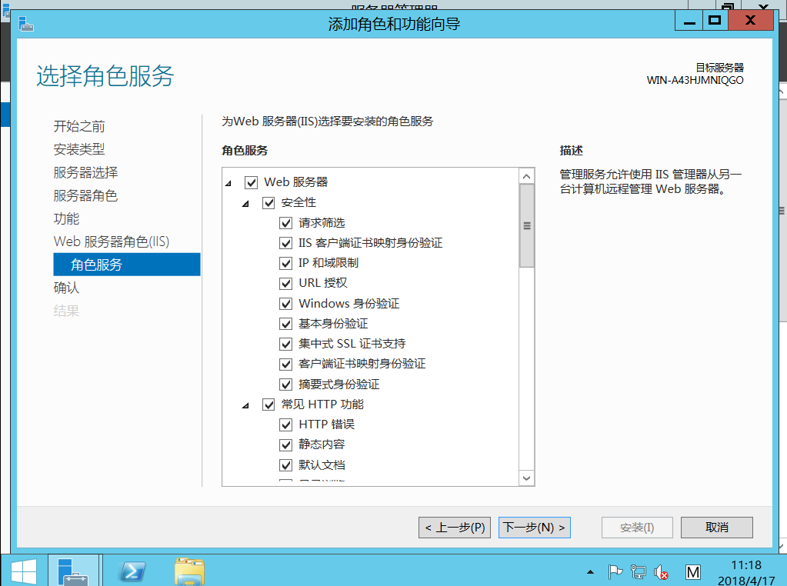Uncheck HTTP 错误 checkbox
Viewport: 787px width, 586px height.
tap(285, 425)
